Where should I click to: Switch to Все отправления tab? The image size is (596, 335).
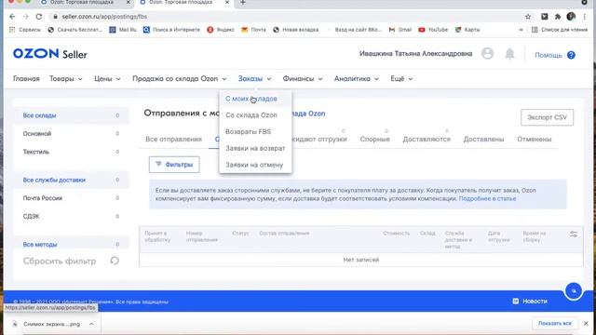click(173, 139)
